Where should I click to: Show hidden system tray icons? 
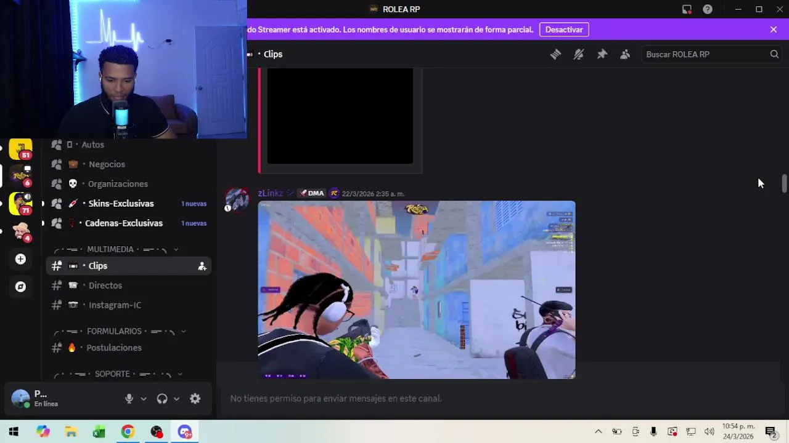598,432
